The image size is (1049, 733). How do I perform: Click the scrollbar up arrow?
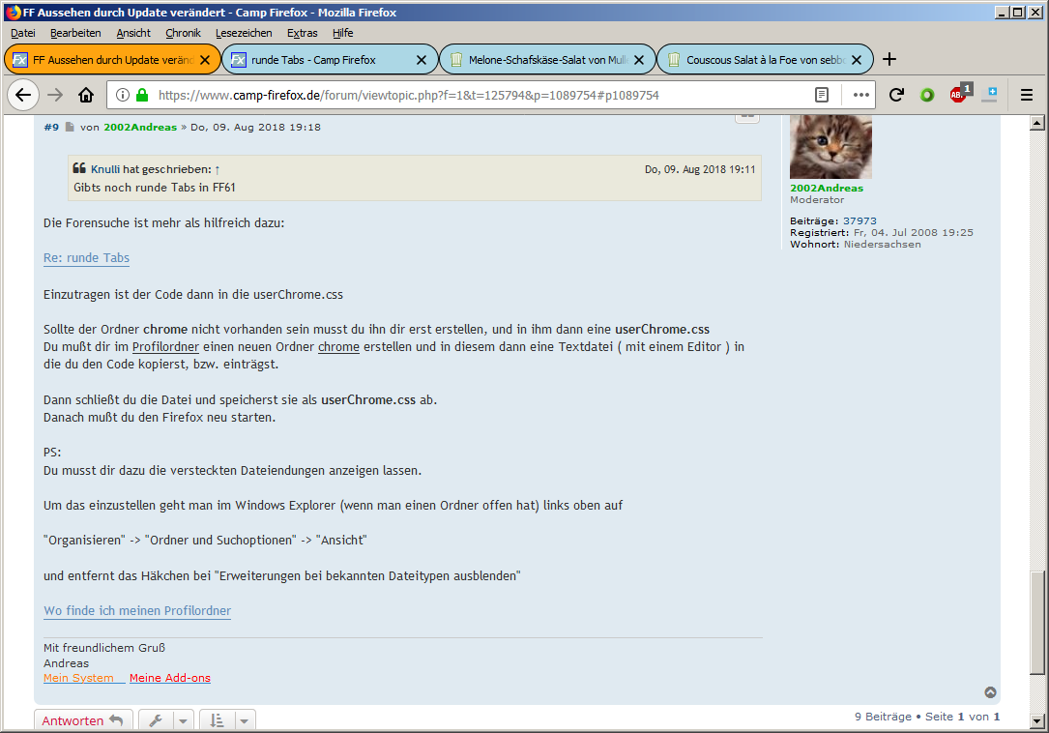click(1037, 123)
